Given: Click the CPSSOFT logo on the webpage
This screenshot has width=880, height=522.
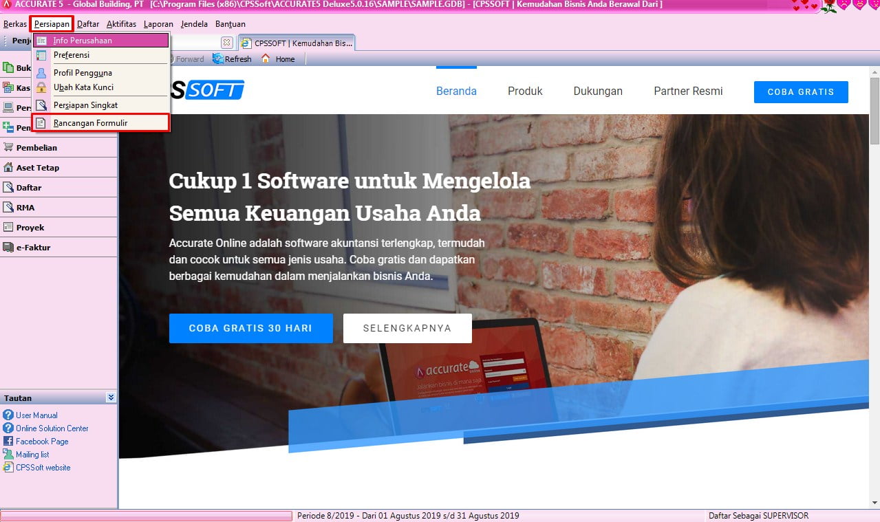Looking at the screenshot, I should [x=206, y=90].
